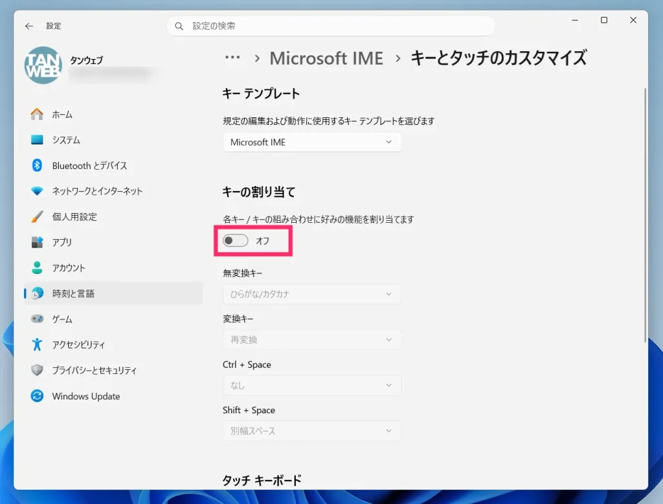Expand the breadcrumb ellipsis menu
663x504 pixels.
(x=232, y=58)
